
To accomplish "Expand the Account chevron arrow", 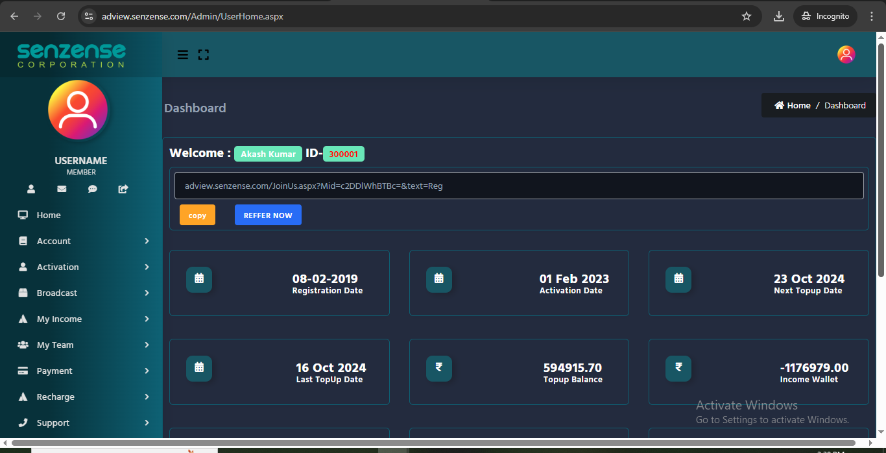I will coord(147,241).
